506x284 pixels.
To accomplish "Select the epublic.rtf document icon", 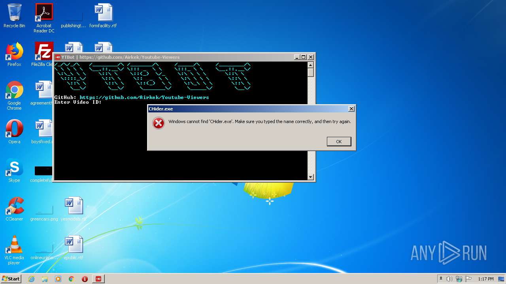I will click(74, 248).
